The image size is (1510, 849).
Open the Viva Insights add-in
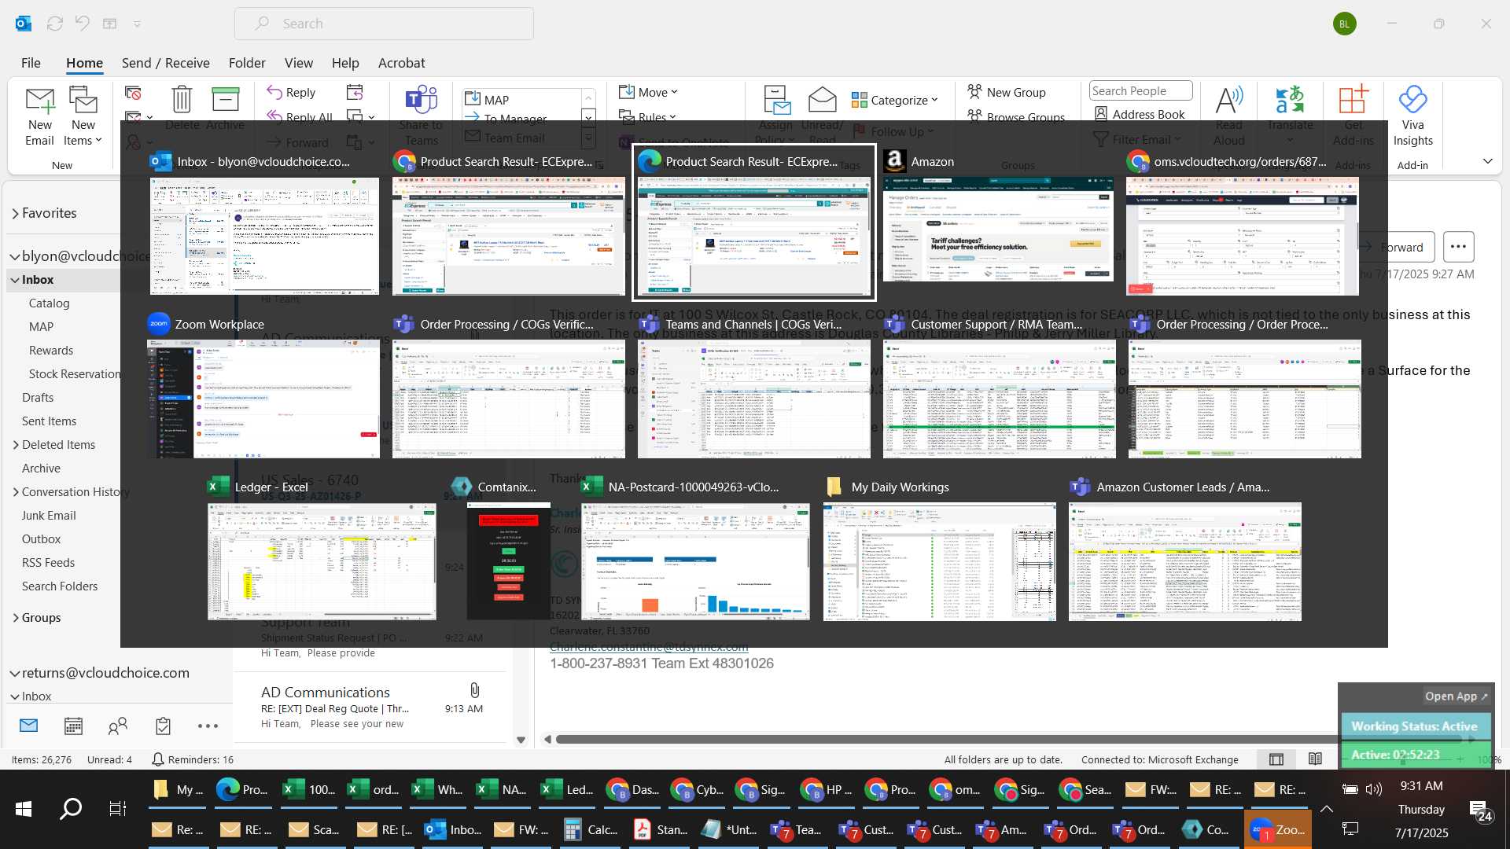click(1412, 116)
